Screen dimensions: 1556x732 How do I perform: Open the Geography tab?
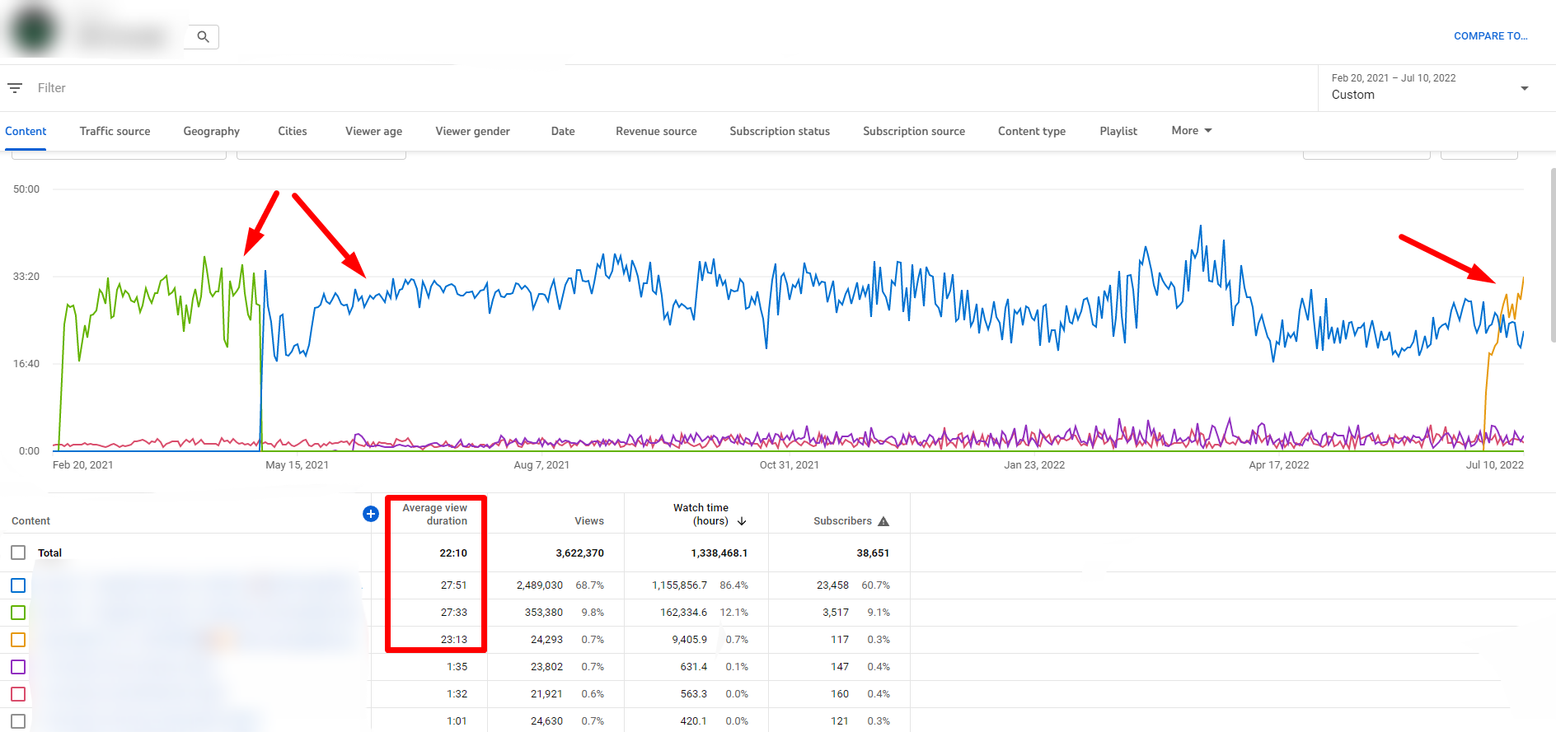pos(211,131)
